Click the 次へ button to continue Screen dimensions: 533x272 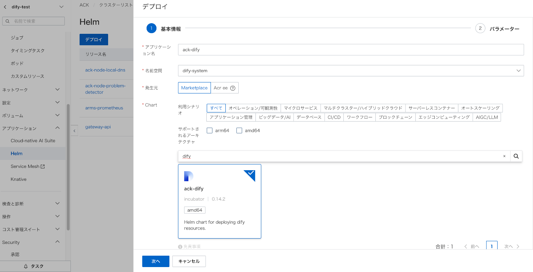tap(156, 261)
